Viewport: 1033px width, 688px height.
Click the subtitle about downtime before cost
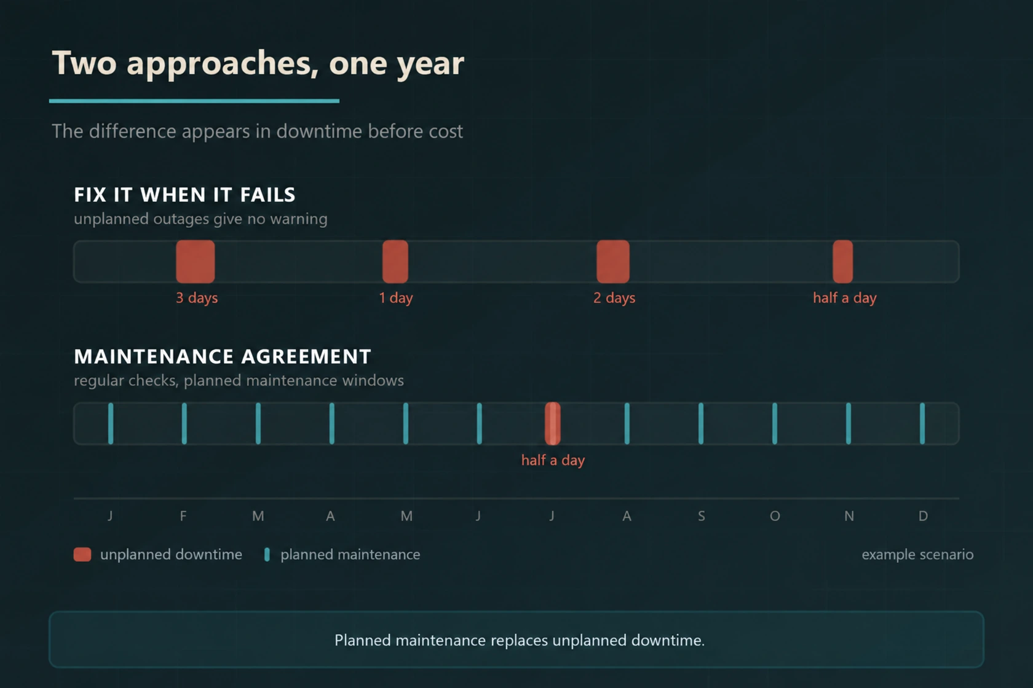(x=257, y=131)
